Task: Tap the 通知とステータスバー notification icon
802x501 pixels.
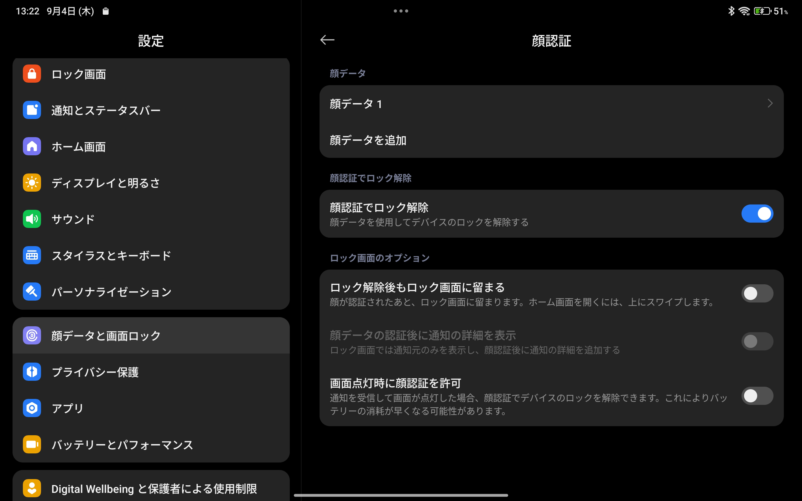Action: click(x=32, y=110)
